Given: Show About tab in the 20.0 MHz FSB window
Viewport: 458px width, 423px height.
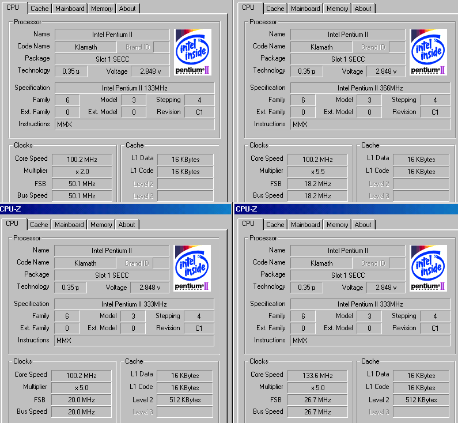Looking at the screenshot, I should pyautogui.click(x=127, y=225).
